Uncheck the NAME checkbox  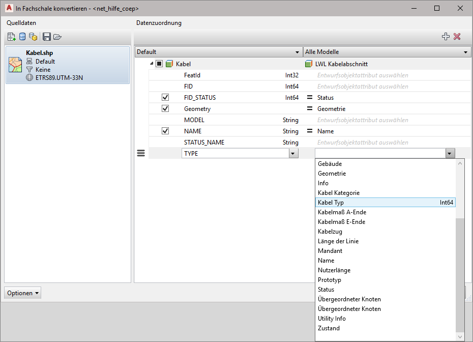pyautogui.click(x=165, y=131)
